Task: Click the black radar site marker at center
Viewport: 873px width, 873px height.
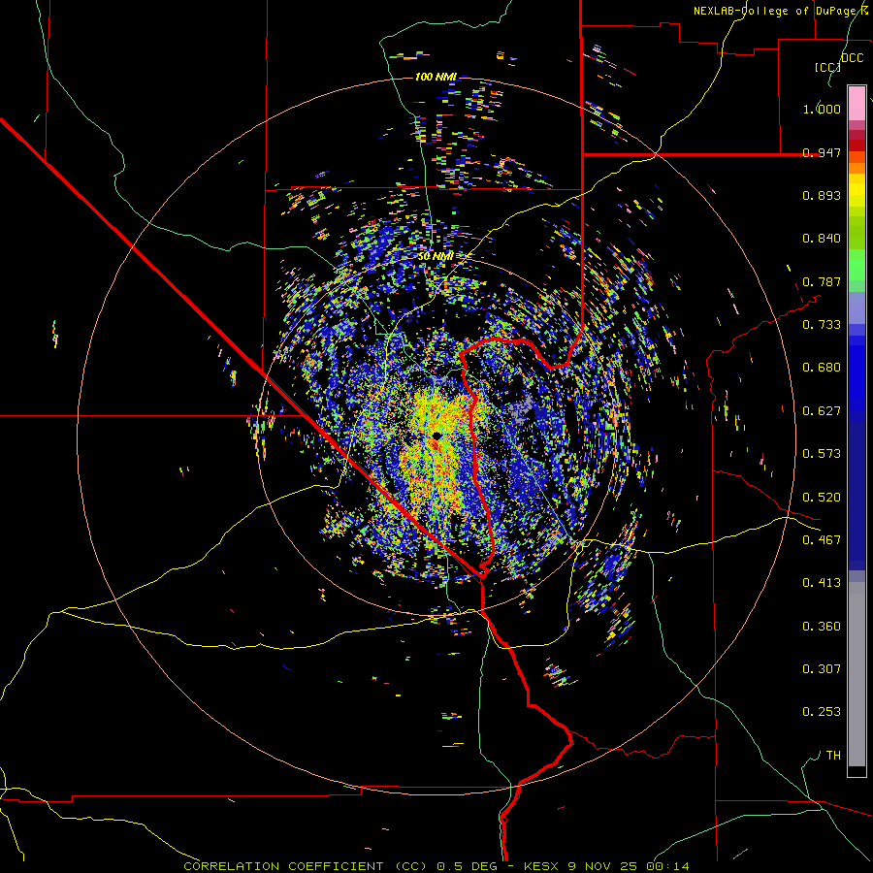Action: (437, 436)
